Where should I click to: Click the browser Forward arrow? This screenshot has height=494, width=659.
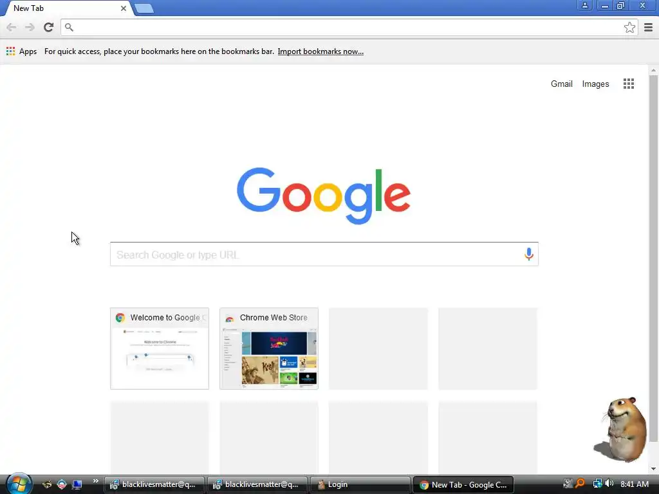30,27
